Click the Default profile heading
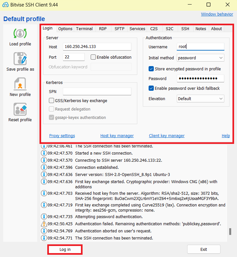Viewport: 237px width, 257px height. coord(24,19)
